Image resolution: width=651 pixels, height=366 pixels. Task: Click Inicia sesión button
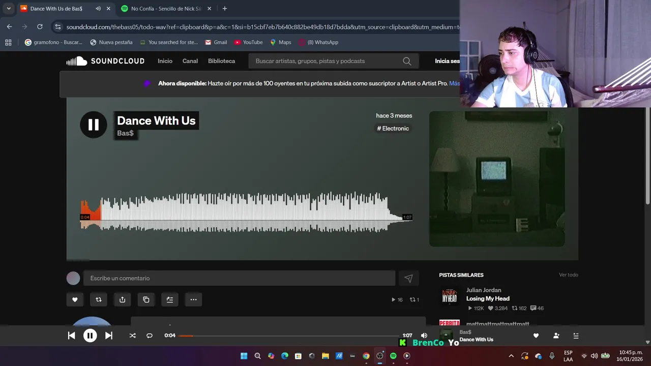[x=448, y=61]
